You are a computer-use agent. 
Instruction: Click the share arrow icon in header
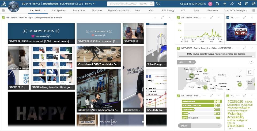(232, 4)
